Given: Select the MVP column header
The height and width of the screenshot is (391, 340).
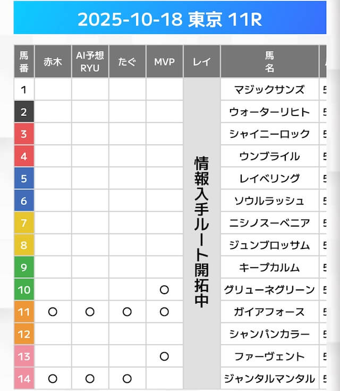Looking at the screenshot, I should 164,62.
